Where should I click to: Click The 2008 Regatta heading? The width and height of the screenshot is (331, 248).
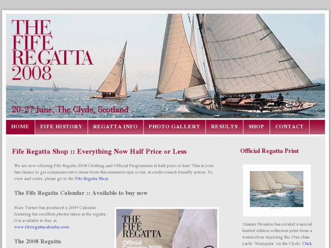tap(38, 241)
